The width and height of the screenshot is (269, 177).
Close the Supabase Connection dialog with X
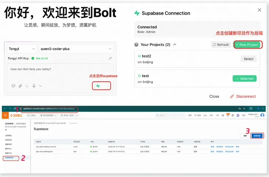(259, 10)
